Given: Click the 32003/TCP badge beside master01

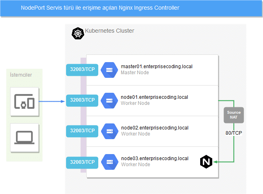Looking at the screenshot, I should point(82,70).
